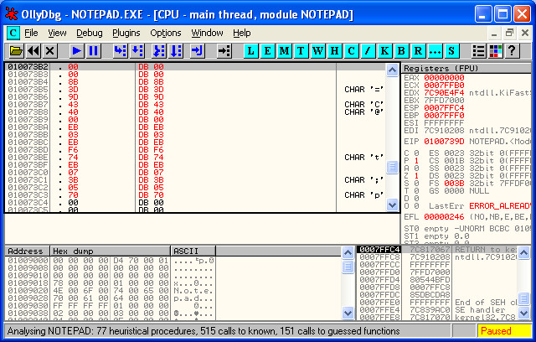Open the Window menu
Image resolution: width=536 pixels, height=342 pixels.
click(x=207, y=34)
